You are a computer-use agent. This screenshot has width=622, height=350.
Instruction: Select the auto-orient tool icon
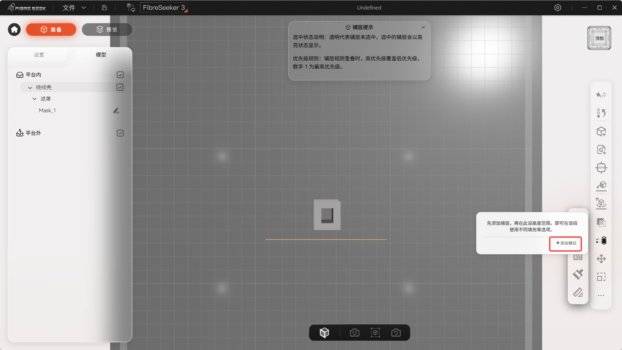click(601, 168)
